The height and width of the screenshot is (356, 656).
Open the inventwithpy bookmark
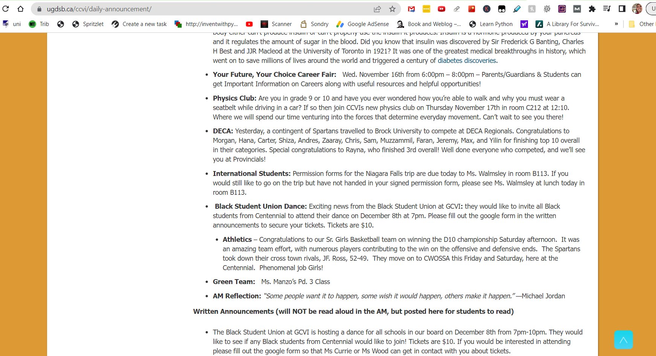coord(206,24)
